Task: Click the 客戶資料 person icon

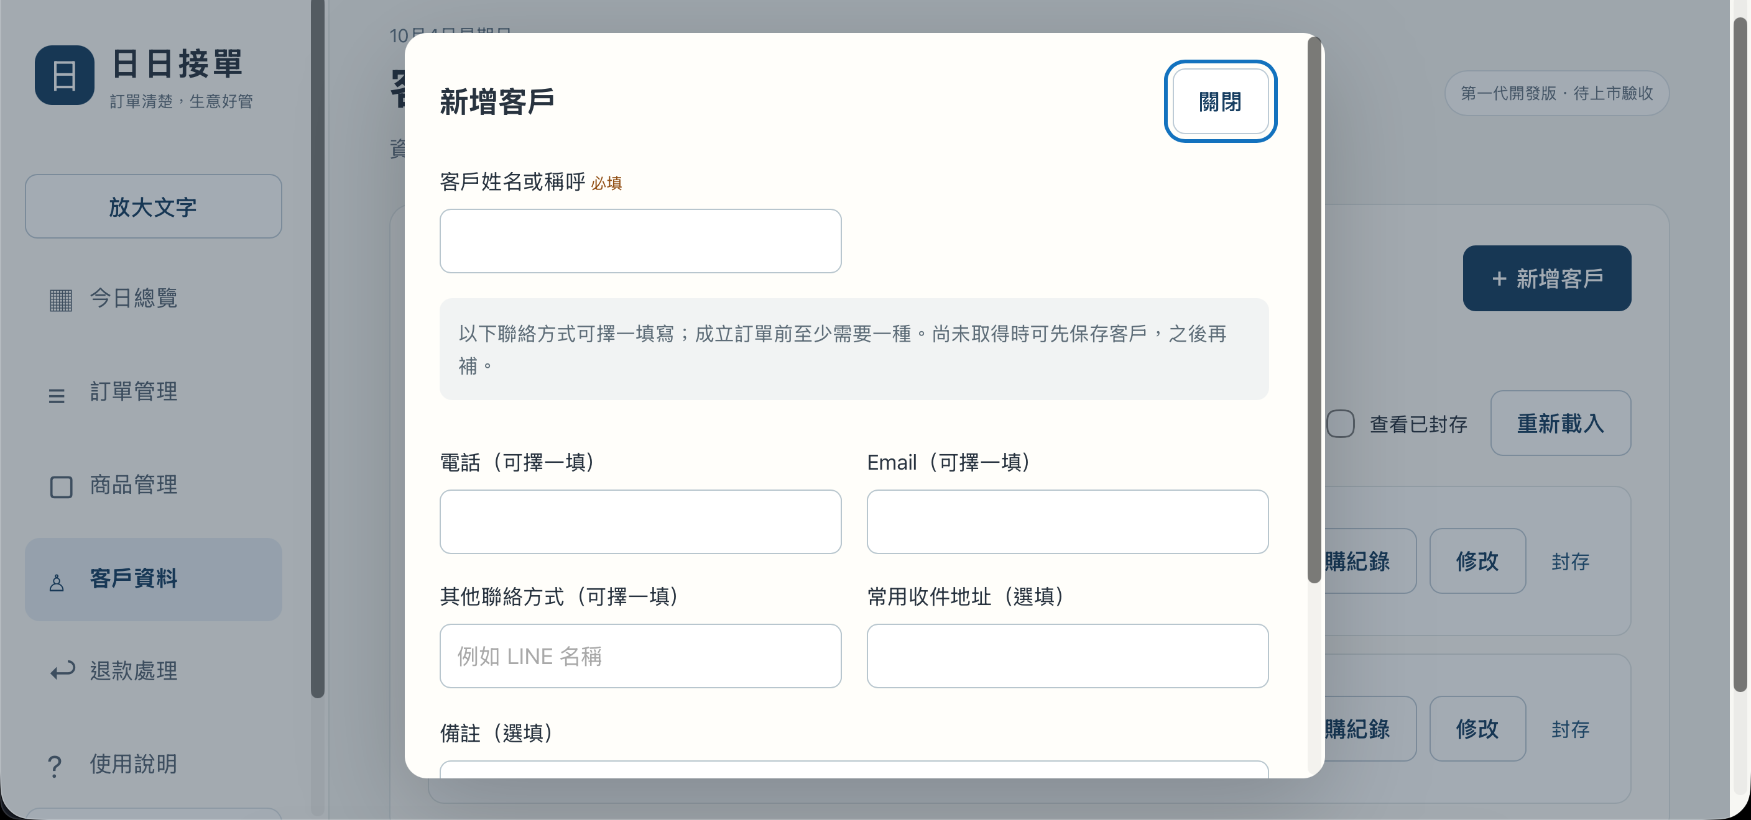Action: click(57, 583)
